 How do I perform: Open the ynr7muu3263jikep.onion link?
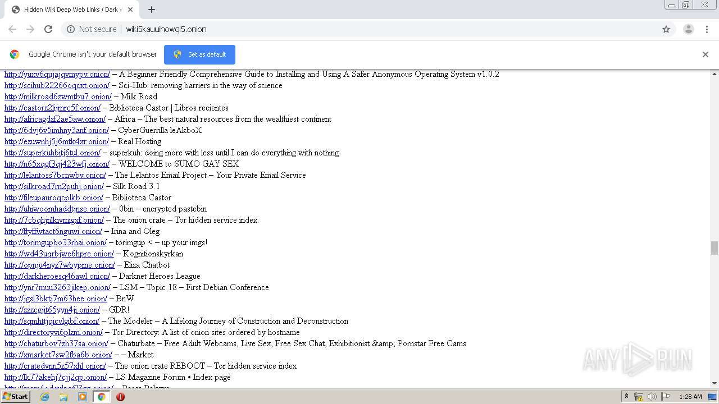point(57,287)
